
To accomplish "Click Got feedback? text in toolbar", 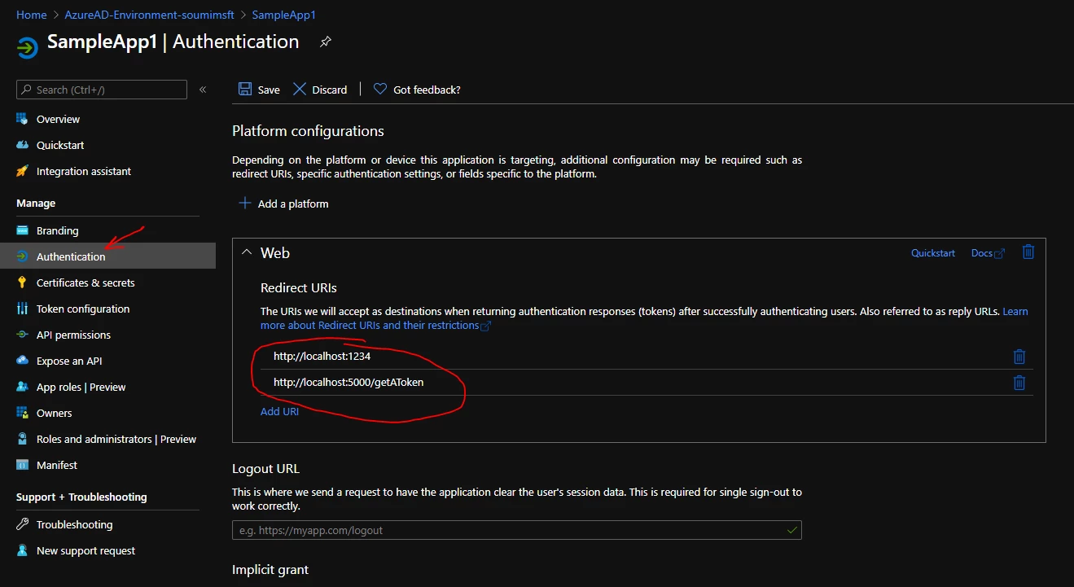I will 427,90.
